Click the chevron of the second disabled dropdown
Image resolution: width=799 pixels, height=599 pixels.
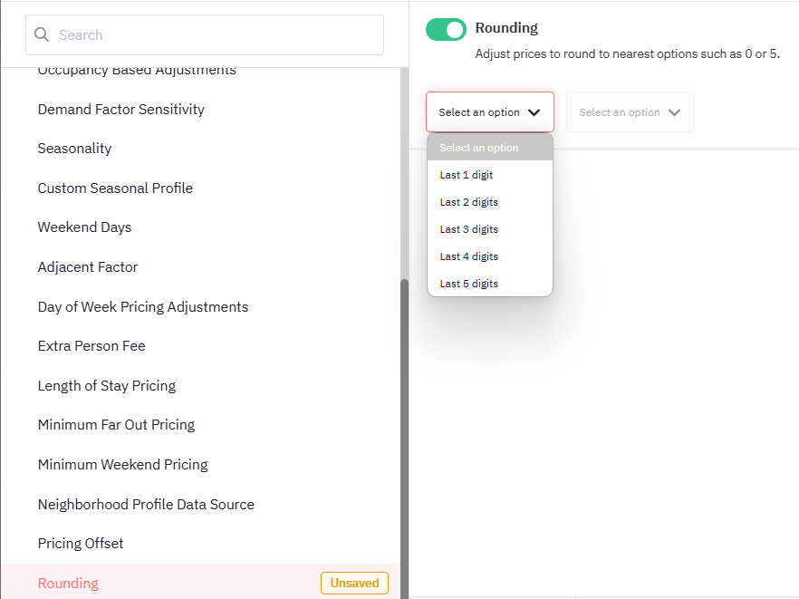click(x=674, y=112)
